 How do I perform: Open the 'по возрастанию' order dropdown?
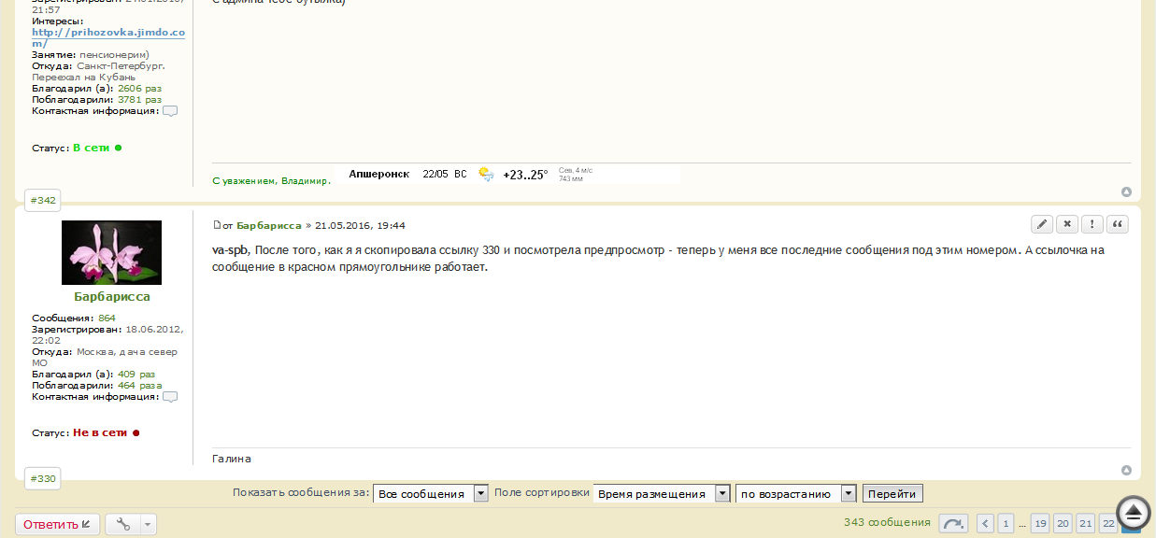pyautogui.click(x=849, y=493)
